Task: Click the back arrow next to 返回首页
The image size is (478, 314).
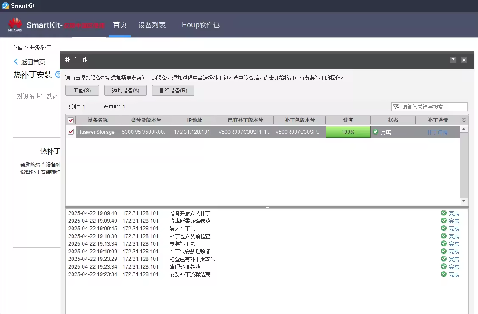Action: tap(16, 62)
